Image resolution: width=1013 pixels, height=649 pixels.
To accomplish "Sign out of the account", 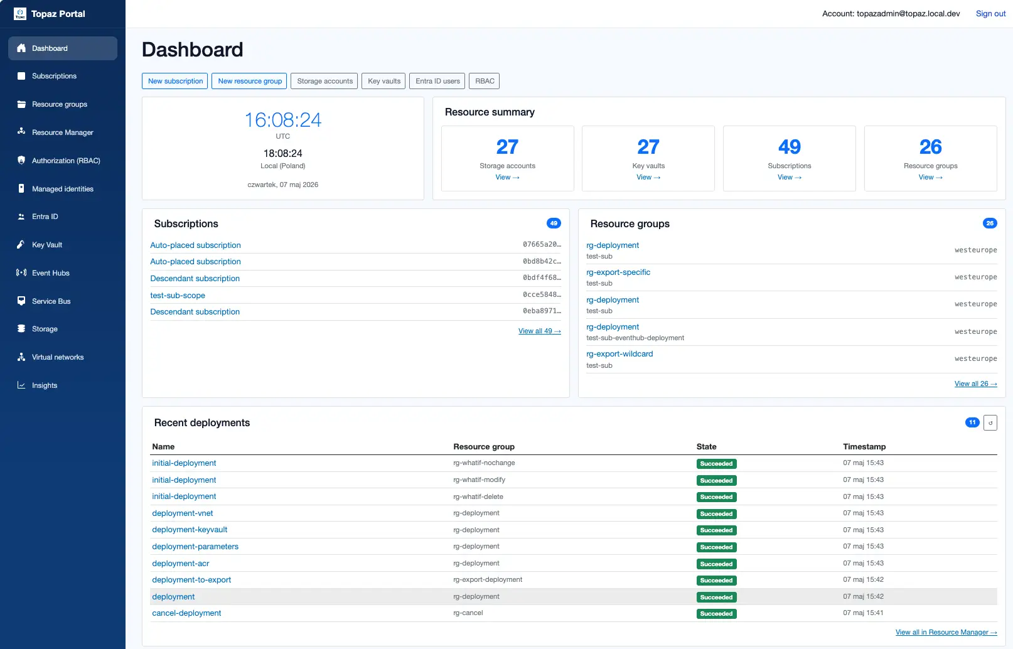I will click(x=990, y=14).
